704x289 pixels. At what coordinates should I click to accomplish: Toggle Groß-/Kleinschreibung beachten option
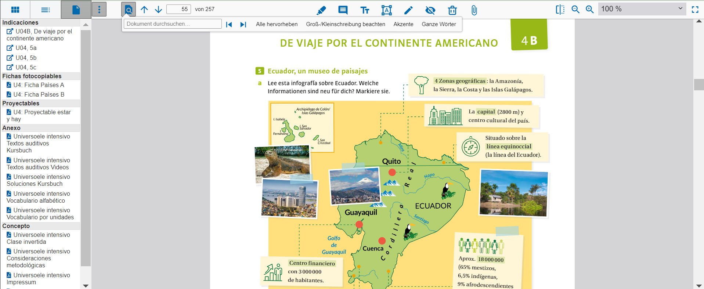(346, 24)
